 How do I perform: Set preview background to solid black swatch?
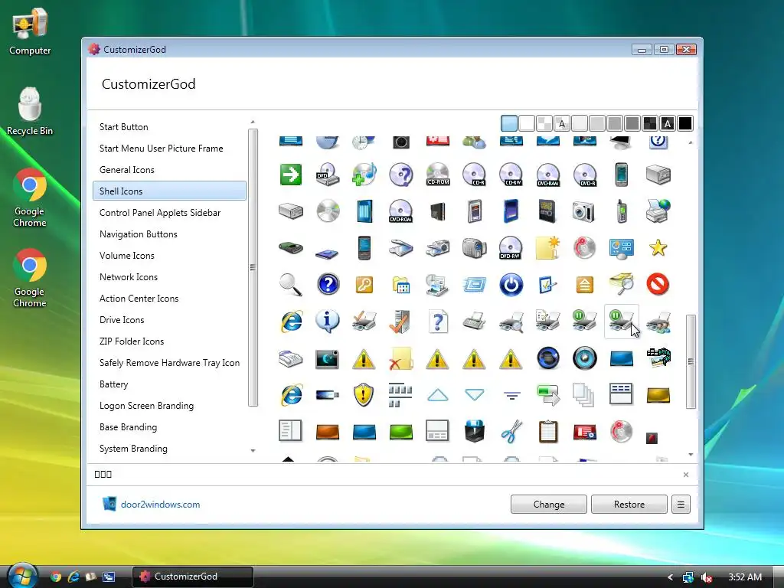pyautogui.click(x=685, y=123)
